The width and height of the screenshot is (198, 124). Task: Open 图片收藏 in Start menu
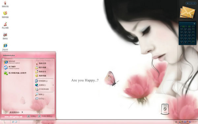pyautogui.click(x=41, y=67)
